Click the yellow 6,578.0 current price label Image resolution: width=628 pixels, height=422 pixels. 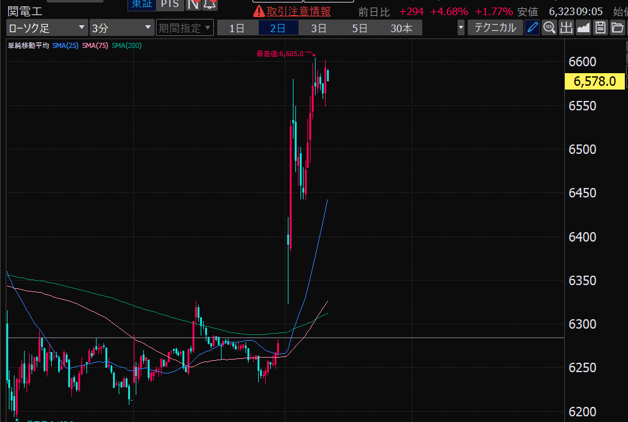point(595,81)
